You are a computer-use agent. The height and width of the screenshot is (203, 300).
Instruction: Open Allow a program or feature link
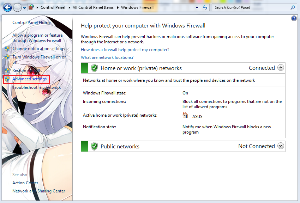tap(37, 38)
